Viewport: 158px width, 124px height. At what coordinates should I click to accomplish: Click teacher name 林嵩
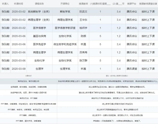click(x=83, y=69)
